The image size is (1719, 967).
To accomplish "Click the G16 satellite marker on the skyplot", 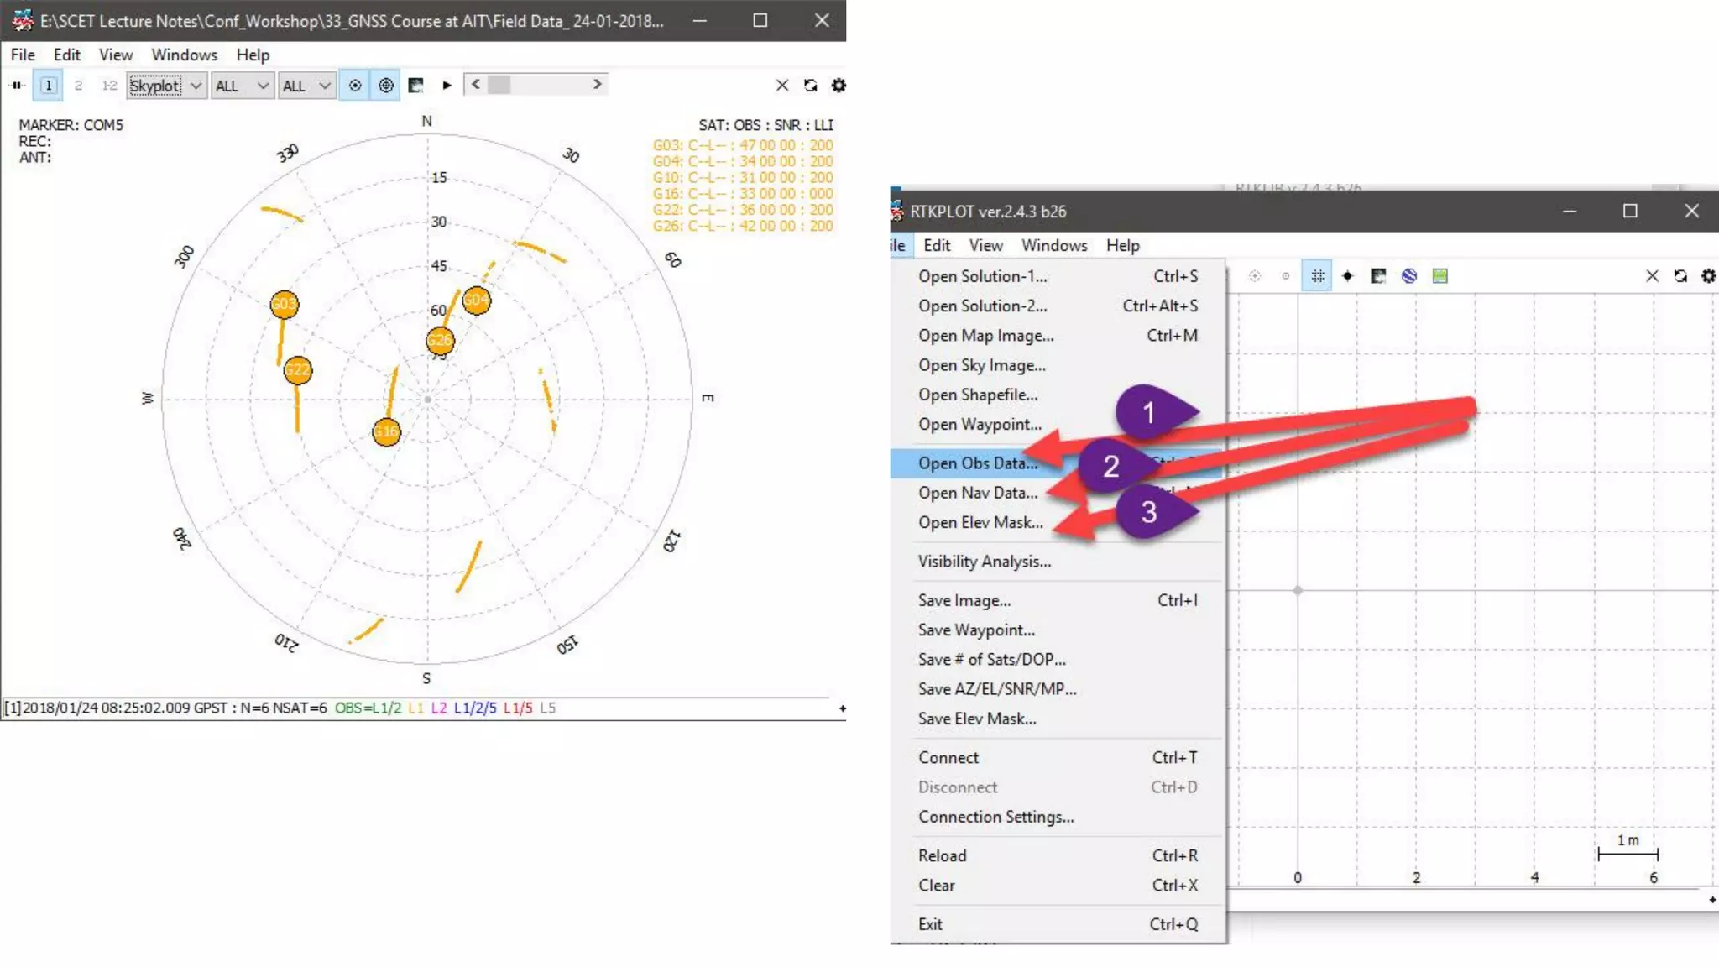I will click(x=386, y=432).
